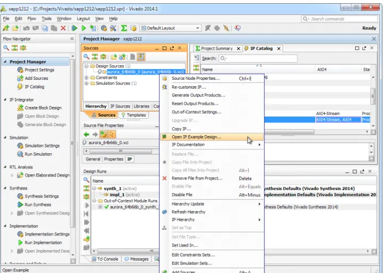Click the search icon in Sources panel

point(86,57)
